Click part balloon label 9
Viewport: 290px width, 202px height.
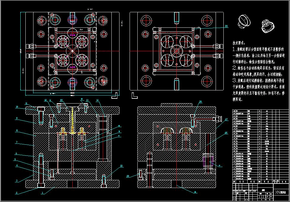pyautogui.click(x=17, y=118)
